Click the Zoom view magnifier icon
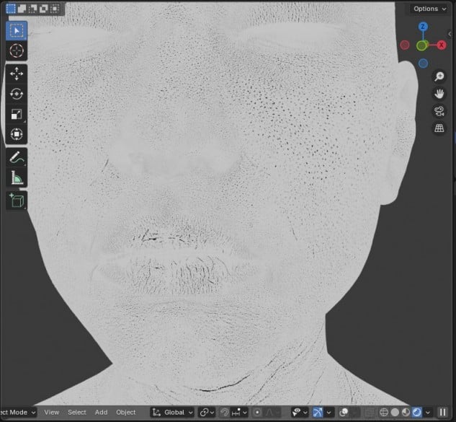The image size is (456, 422). (x=439, y=76)
